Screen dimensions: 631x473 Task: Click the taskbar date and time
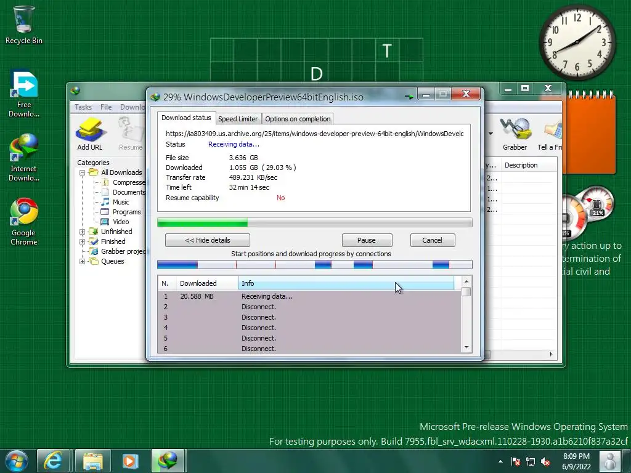pos(576,461)
